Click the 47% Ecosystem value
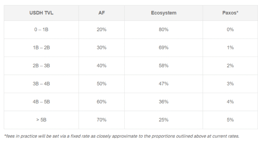258x145 pixels. click(163, 84)
